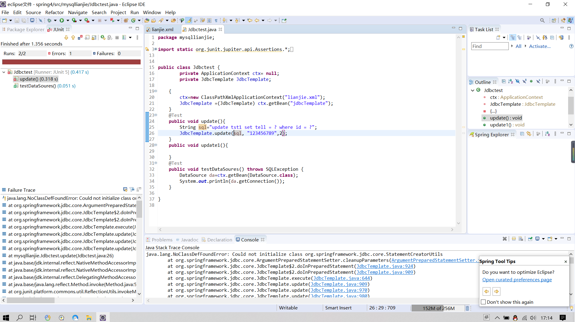Open the Refactor menu
The width and height of the screenshot is (575, 322).
click(x=55, y=12)
